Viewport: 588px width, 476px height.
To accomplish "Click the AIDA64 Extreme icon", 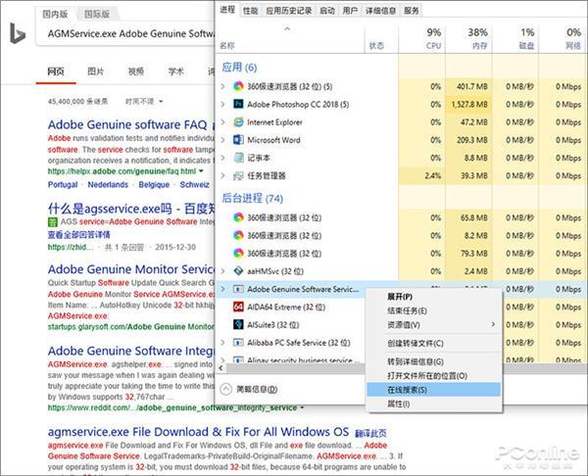I will tap(238, 307).
